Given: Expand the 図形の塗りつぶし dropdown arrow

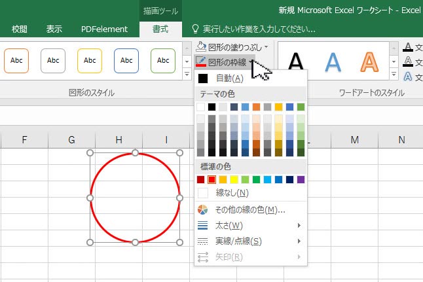Looking at the screenshot, I should click(266, 47).
